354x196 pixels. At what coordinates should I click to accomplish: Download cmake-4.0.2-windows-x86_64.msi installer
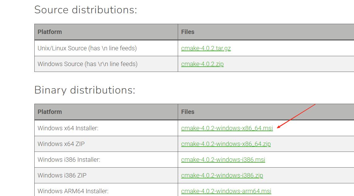[x=227, y=128]
